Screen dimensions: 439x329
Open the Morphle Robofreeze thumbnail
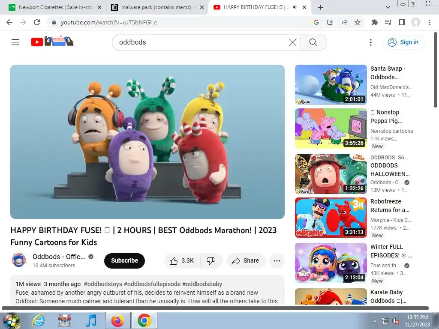click(331, 217)
